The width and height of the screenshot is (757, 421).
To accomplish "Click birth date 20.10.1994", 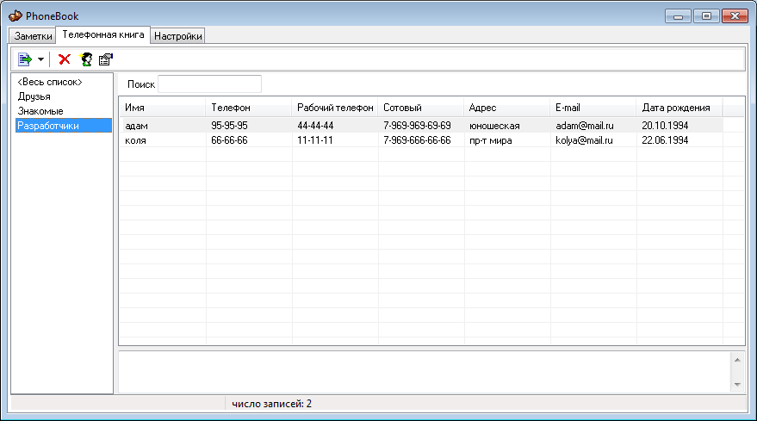I will [x=665, y=126].
